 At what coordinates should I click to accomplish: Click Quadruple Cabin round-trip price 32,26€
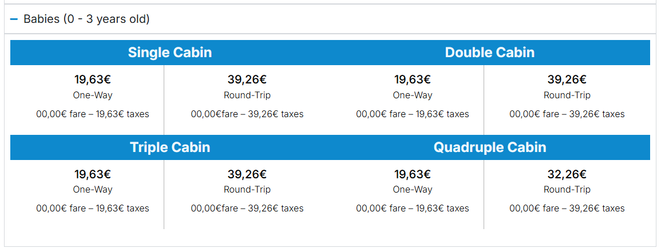click(x=567, y=174)
